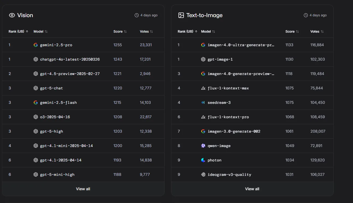353x203 pixels.
Task: Select the chatgpt-4o-latest-20250326 model name
Action: 70,59
